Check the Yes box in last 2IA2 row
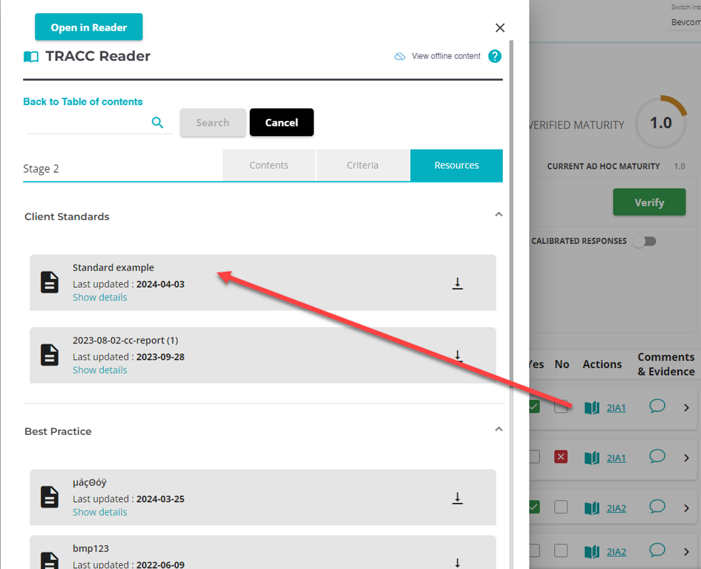Screen dimensions: 701x569 [534, 551]
